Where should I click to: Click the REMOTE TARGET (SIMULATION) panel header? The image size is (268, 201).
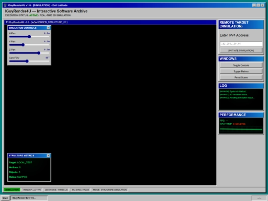241,24
